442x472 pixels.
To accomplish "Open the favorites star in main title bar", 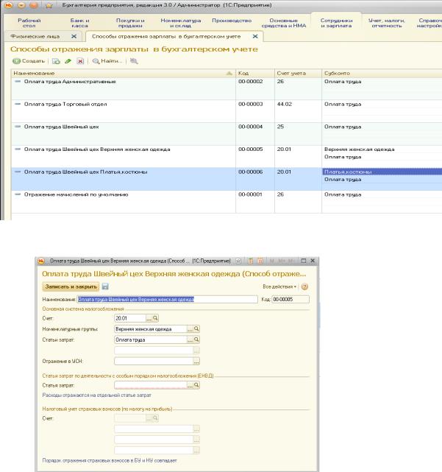I will click(49, 5).
